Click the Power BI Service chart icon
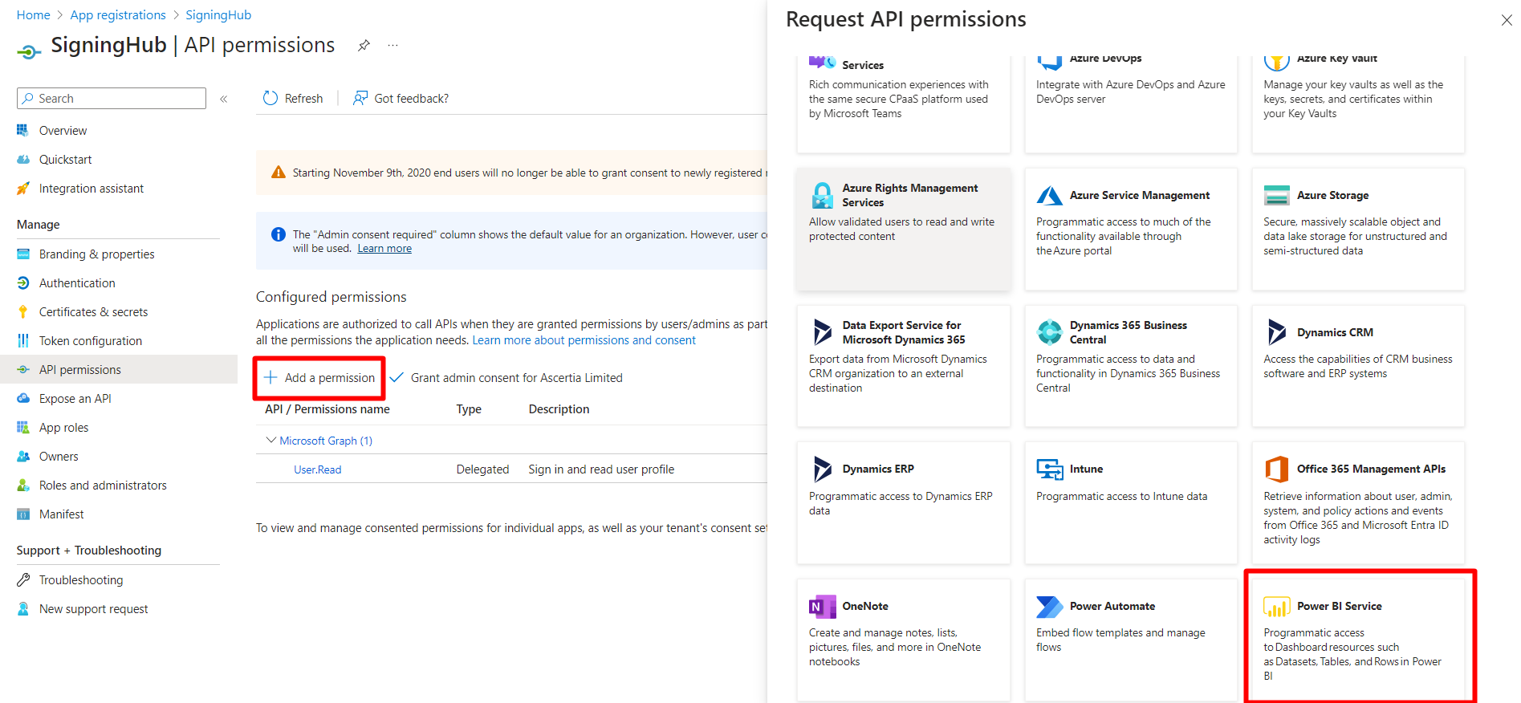 pos(1276,606)
